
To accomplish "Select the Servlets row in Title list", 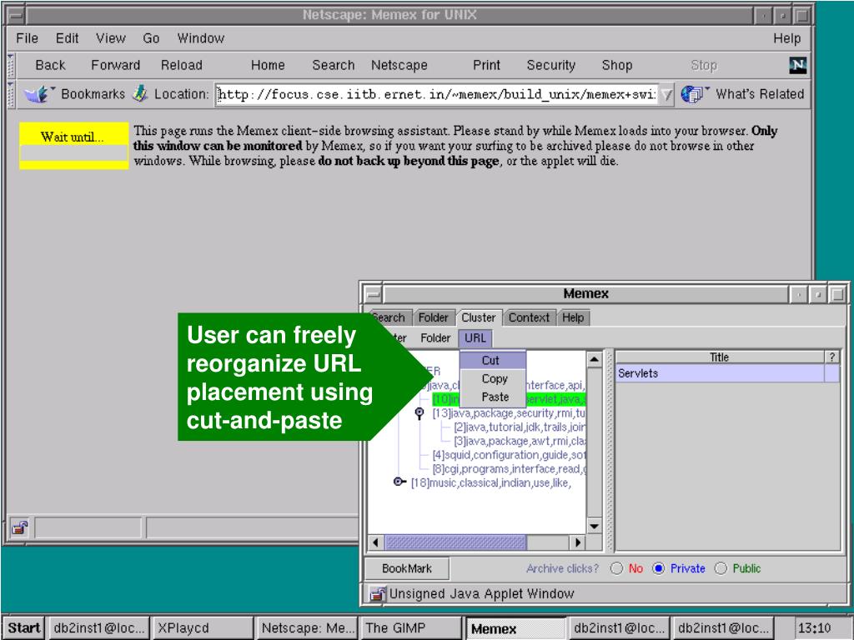I will [727, 373].
